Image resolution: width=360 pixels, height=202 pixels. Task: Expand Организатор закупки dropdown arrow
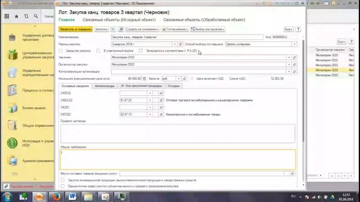[289, 65]
